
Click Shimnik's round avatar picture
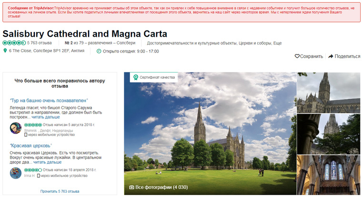pos(16,128)
